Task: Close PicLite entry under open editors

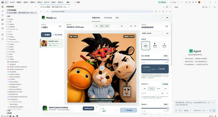Action: [36, 13]
